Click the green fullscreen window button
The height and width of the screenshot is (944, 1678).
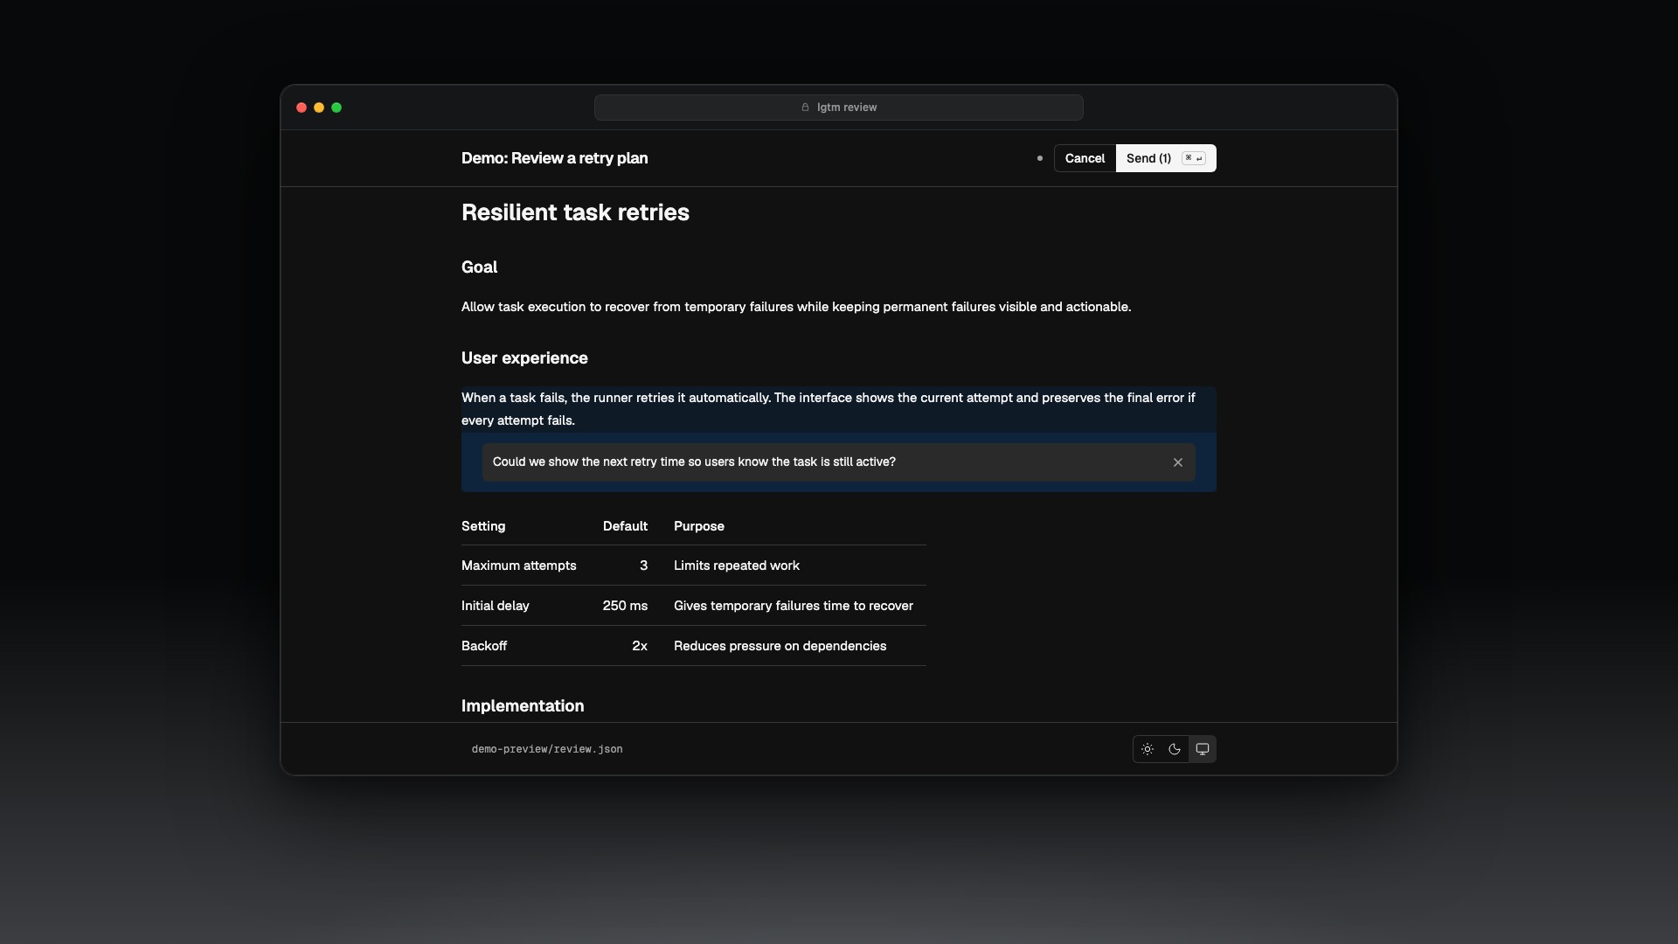(x=336, y=108)
